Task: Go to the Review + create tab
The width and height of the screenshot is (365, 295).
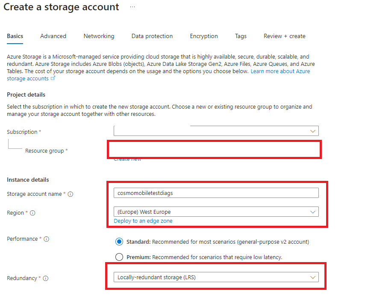Action: click(x=284, y=36)
